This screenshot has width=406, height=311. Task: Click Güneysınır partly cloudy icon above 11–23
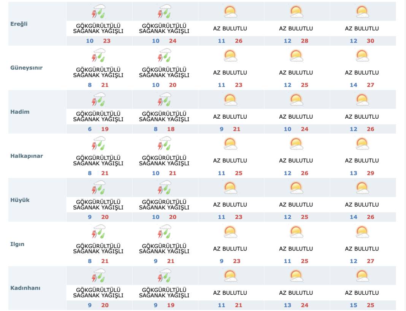(230, 56)
